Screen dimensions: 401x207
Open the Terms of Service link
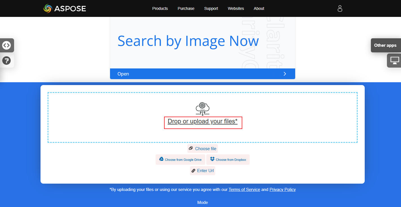[244, 189]
